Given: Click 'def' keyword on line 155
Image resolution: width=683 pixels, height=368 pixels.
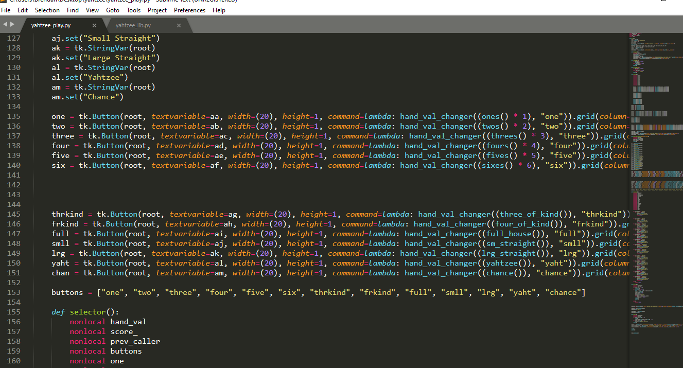Looking at the screenshot, I should coord(58,312).
